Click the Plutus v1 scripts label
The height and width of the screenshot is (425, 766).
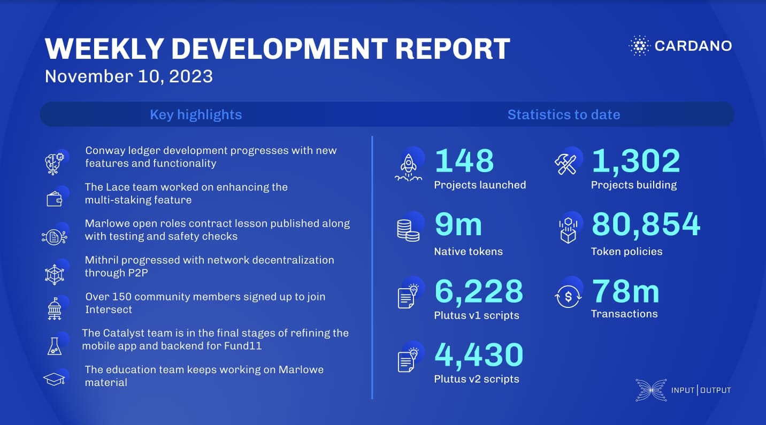click(x=477, y=315)
